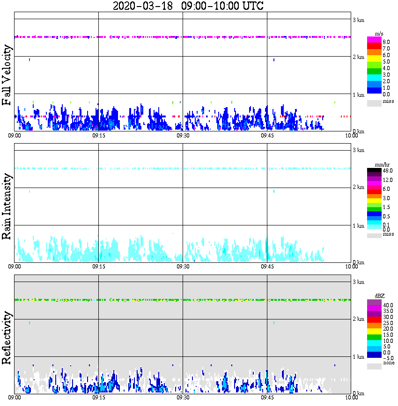Image resolution: width=398 pixels, height=406 pixels.
Task: Click the title "2020-03-18 09:00-10:00 UTC"
Action: coord(188,6)
